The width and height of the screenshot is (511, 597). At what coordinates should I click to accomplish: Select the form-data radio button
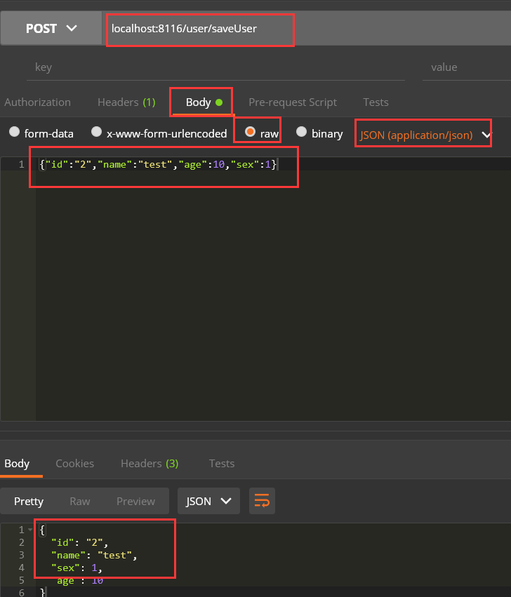(x=15, y=132)
